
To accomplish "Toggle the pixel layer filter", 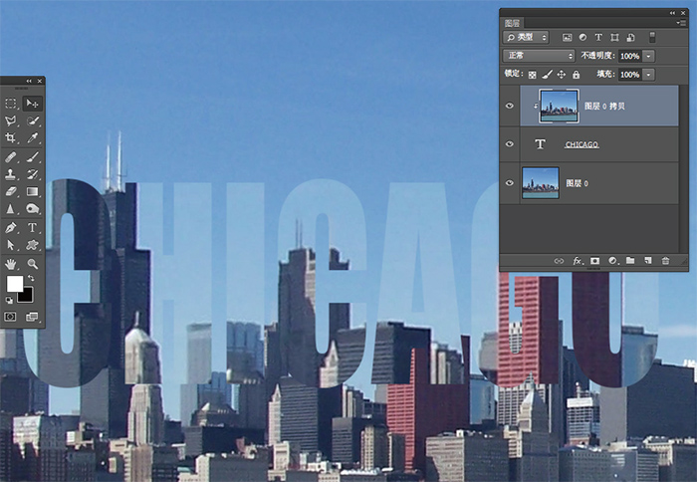I will point(567,38).
